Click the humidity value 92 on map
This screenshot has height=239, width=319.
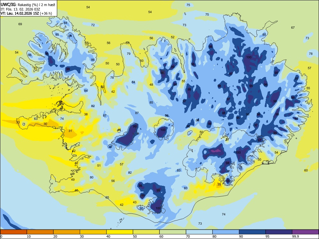tap(167, 115)
